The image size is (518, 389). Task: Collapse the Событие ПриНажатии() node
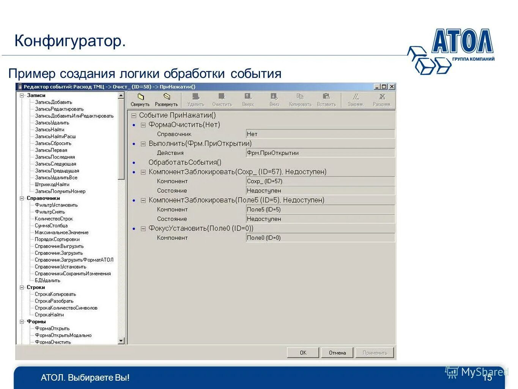134,115
